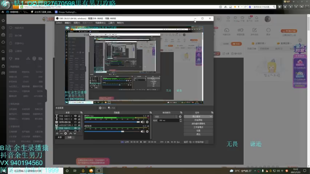310x174 pixels.
Task: Open Douyu history clock icon in header
Action: coord(228,19)
